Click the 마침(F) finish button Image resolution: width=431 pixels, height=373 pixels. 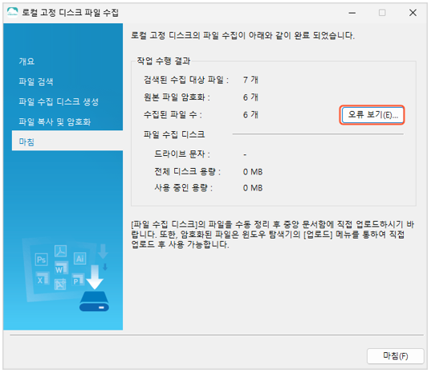[395, 356]
